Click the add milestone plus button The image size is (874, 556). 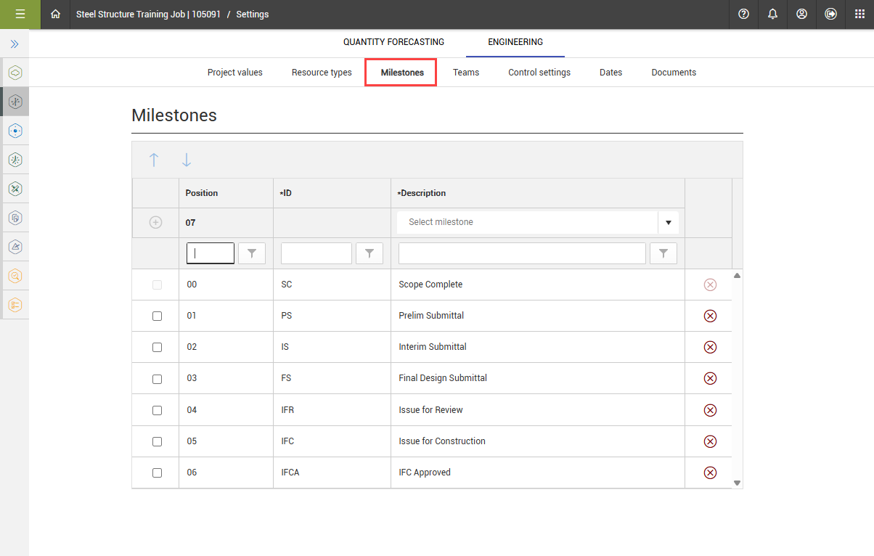[155, 223]
